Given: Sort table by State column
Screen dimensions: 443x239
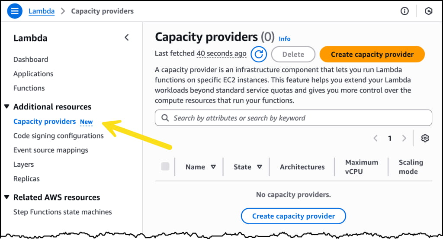Looking at the screenshot, I should [x=260, y=167].
